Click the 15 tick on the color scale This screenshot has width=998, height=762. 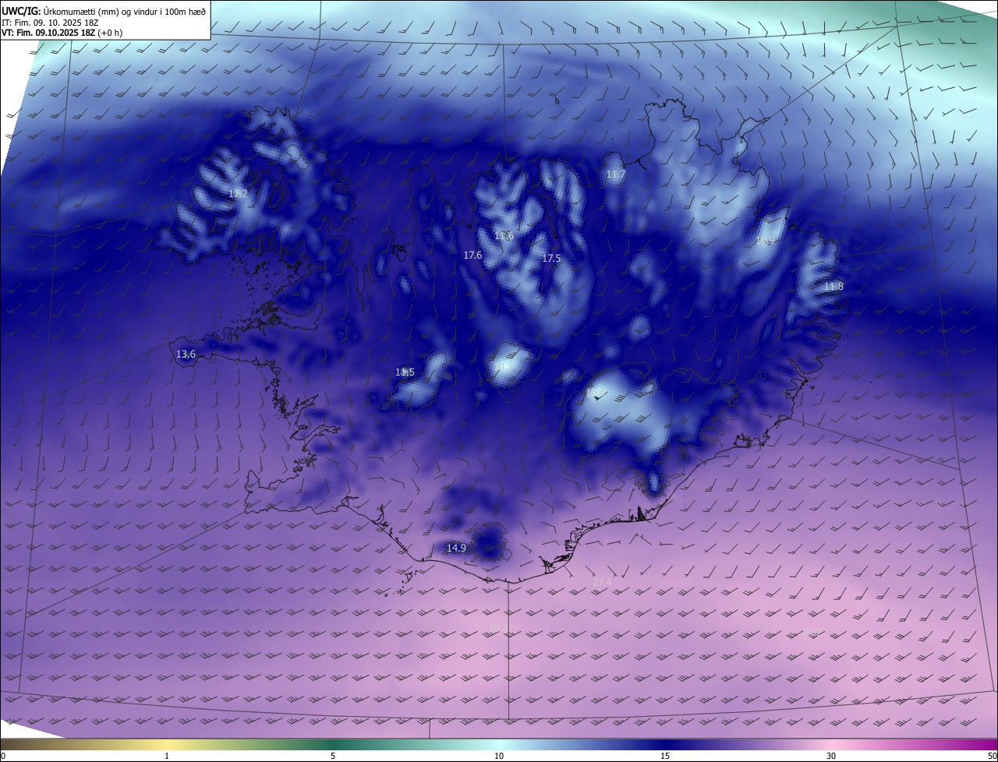click(x=665, y=756)
